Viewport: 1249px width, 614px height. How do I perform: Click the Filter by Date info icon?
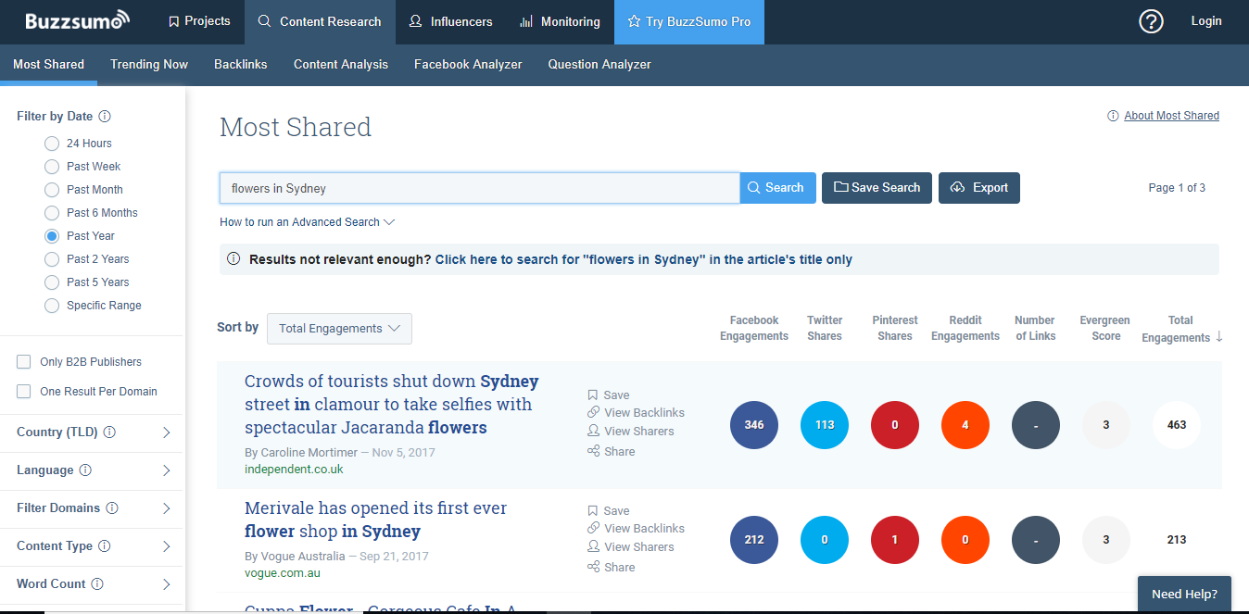tap(105, 117)
